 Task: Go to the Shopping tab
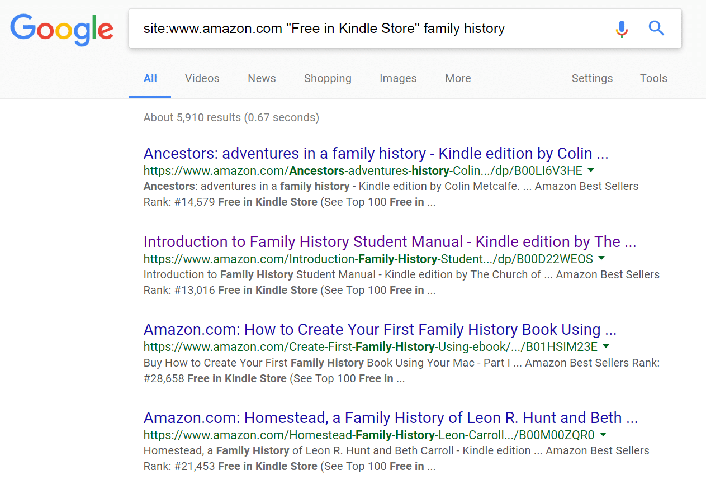pos(328,78)
